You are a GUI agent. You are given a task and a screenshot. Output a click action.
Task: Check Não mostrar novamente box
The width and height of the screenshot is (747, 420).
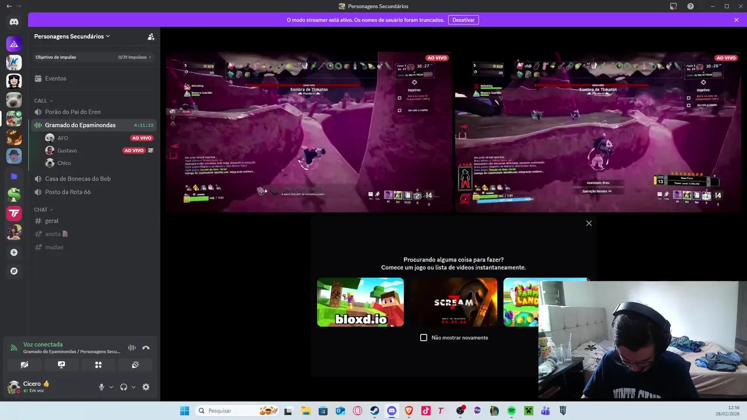click(424, 338)
